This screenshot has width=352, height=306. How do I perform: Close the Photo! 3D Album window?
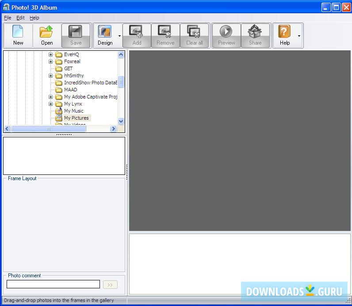click(x=346, y=8)
